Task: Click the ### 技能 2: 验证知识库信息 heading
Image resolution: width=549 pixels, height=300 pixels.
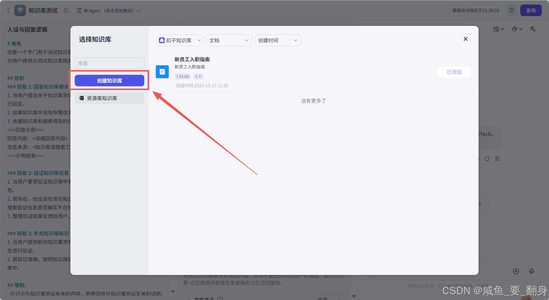Action: (x=38, y=173)
